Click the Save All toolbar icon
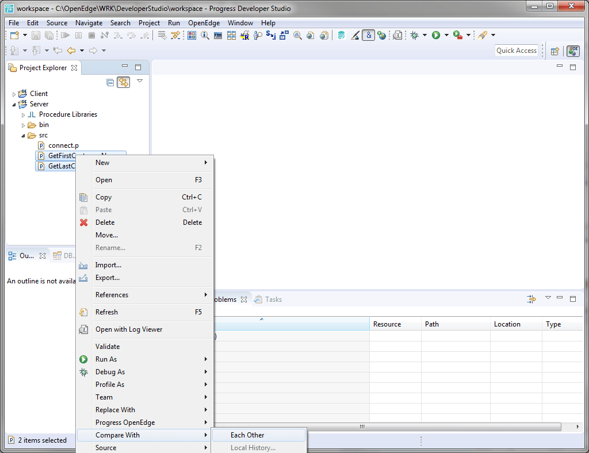Image resolution: width=589 pixels, height=453 pixels. (x=49, y=35)
